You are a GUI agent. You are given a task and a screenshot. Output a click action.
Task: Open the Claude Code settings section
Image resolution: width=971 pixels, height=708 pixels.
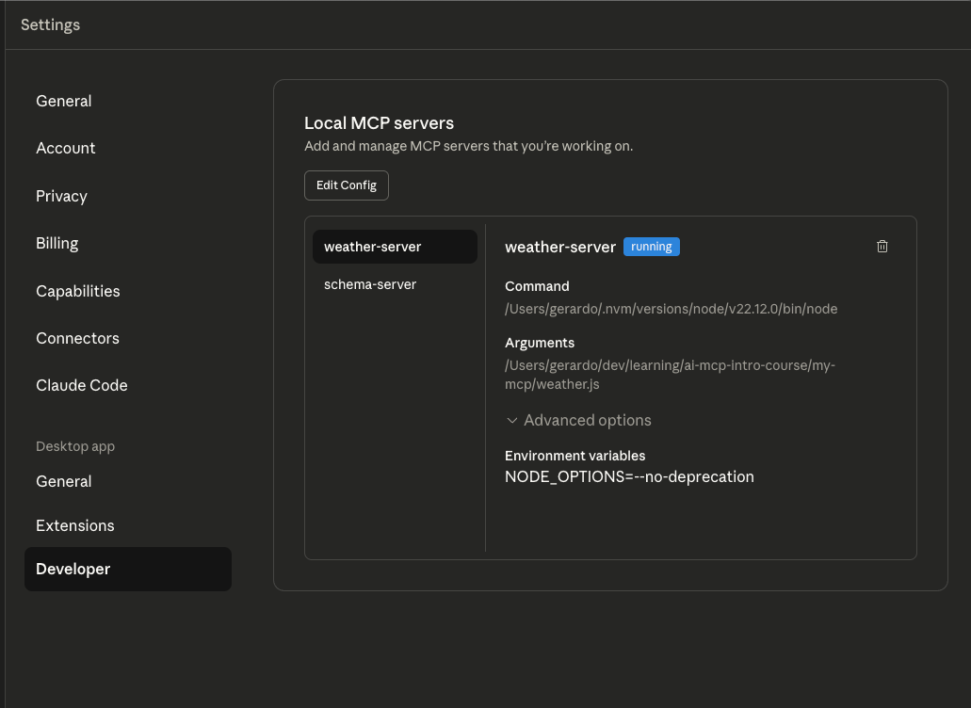pos(81,385)
